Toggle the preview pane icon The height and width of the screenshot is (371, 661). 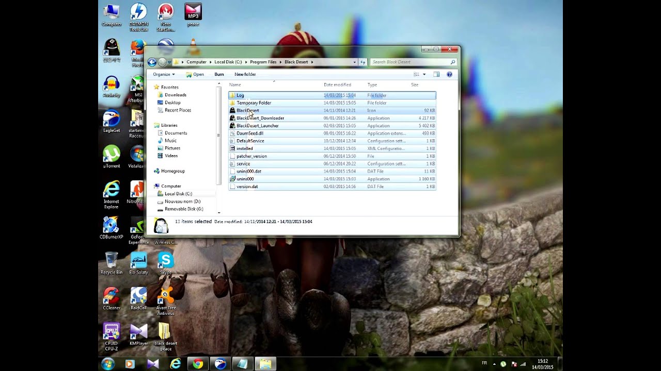[436, 74]
